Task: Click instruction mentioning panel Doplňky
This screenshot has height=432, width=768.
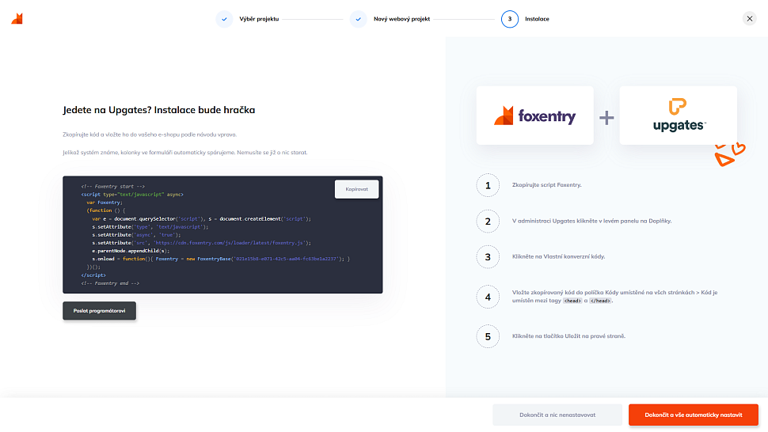Action: [x=591, y=221]
